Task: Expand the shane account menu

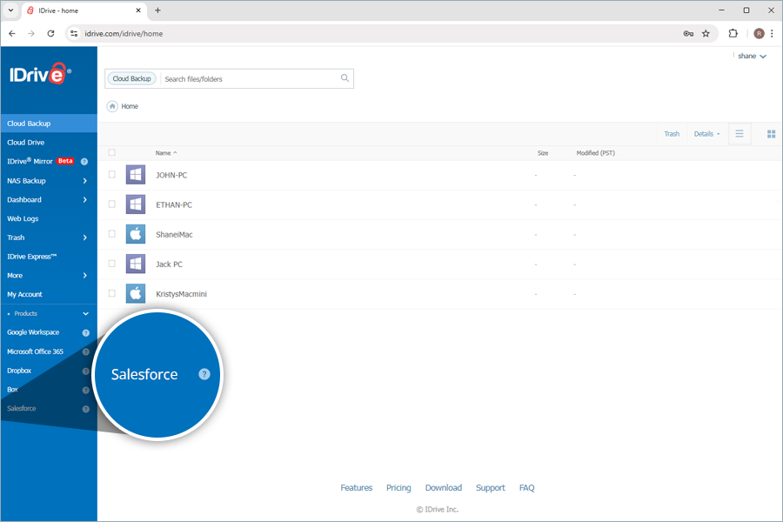Action: coord(752,56)
